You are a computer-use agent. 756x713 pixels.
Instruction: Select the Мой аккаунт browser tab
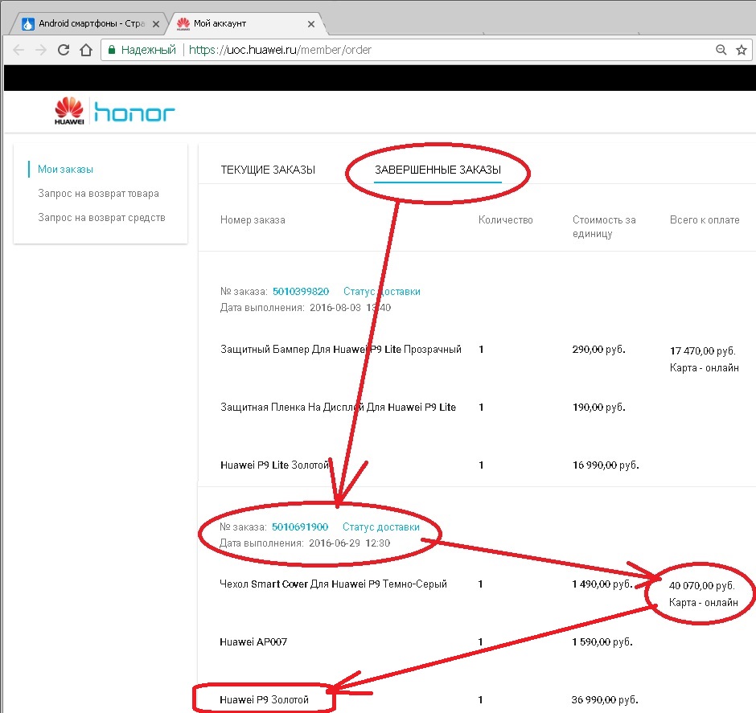click(246, 23)
